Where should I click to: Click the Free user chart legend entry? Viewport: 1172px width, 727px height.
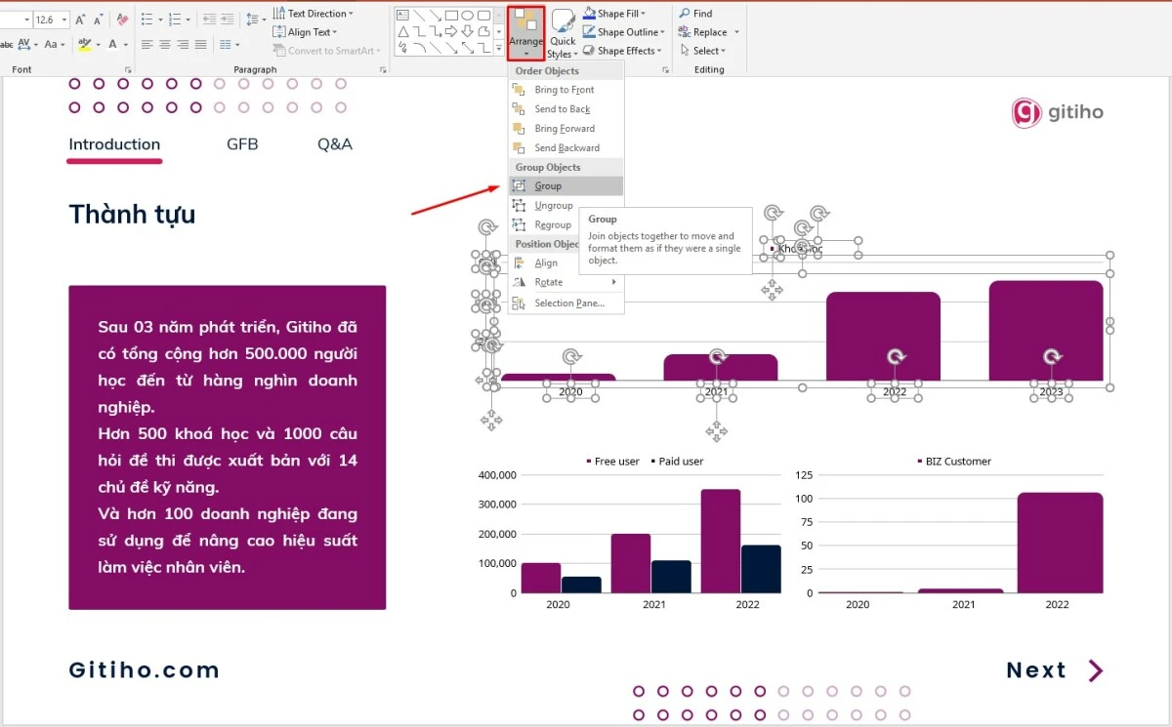pos(612,462)
